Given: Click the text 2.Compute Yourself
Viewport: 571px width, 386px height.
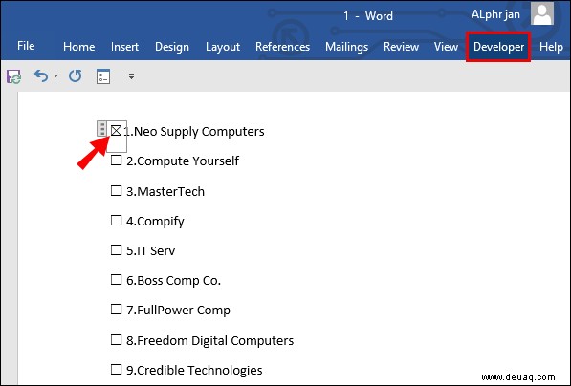Looking at the screenshot, I should pos(183,161).
